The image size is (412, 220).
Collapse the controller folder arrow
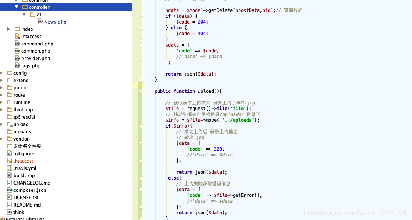[17, 7]
